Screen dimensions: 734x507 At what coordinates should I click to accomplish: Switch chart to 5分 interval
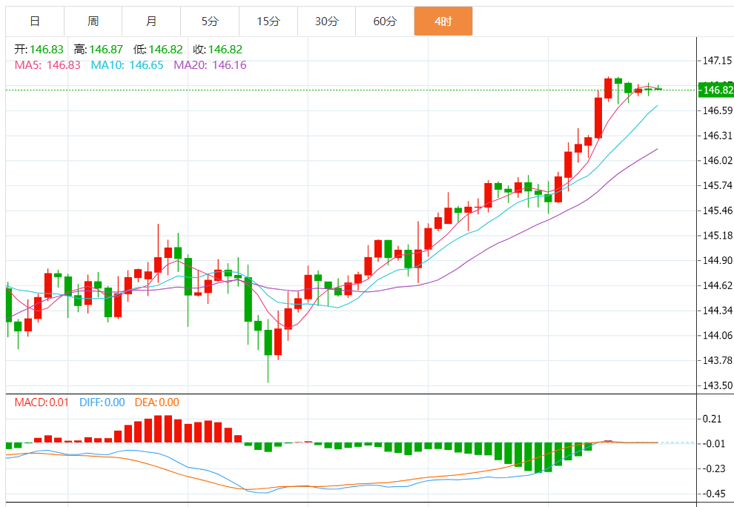pyautogui.click(x=210, y=21)
